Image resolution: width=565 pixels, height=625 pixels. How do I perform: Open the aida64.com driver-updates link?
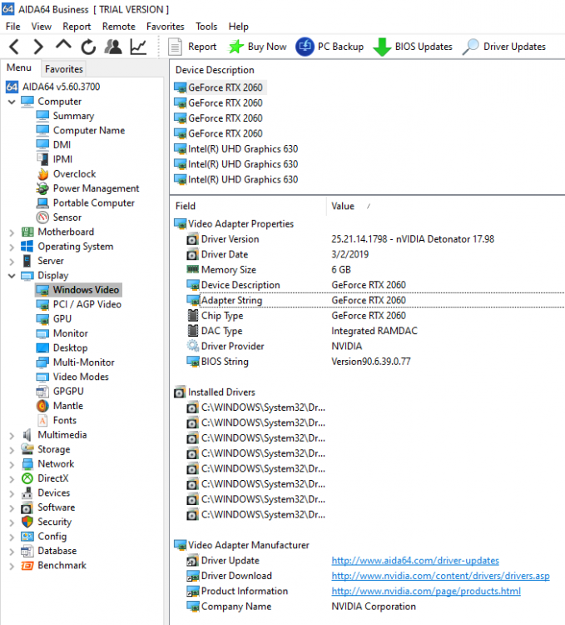(x=415, y=561)
